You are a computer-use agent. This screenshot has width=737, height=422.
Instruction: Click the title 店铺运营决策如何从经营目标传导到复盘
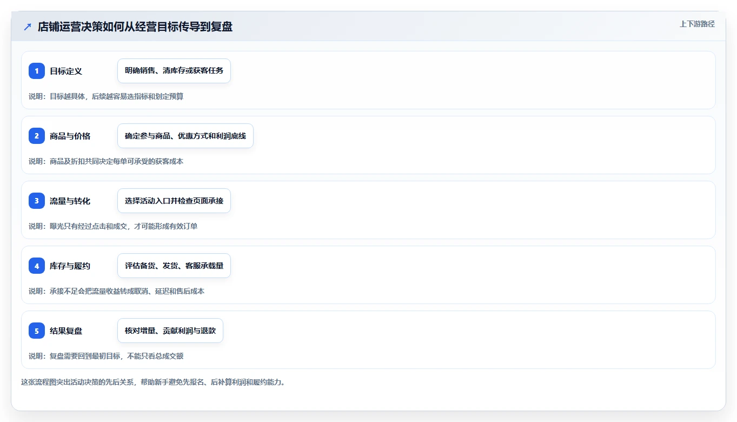135,27
